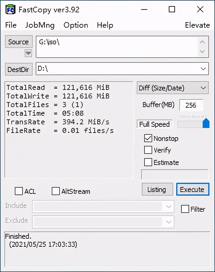Enable the Estimate checkbox

pos(148,162)
